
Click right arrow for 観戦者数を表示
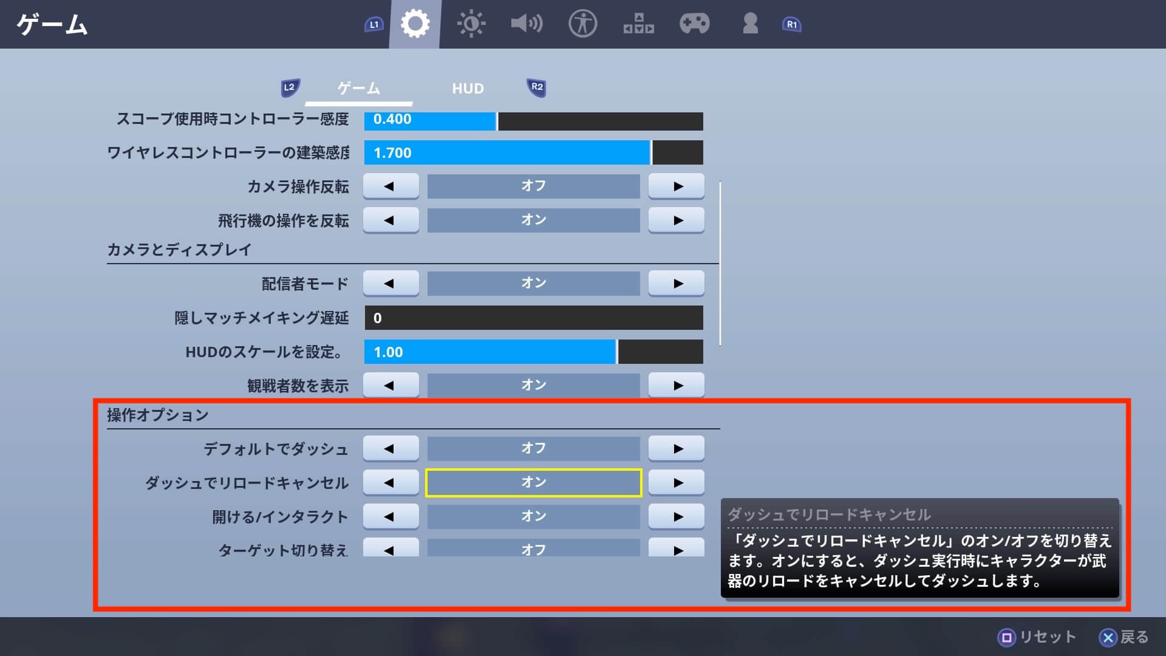[677, 385]
